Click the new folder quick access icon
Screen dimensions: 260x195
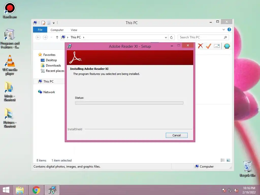pyautogui.click(x=49, y=23)
